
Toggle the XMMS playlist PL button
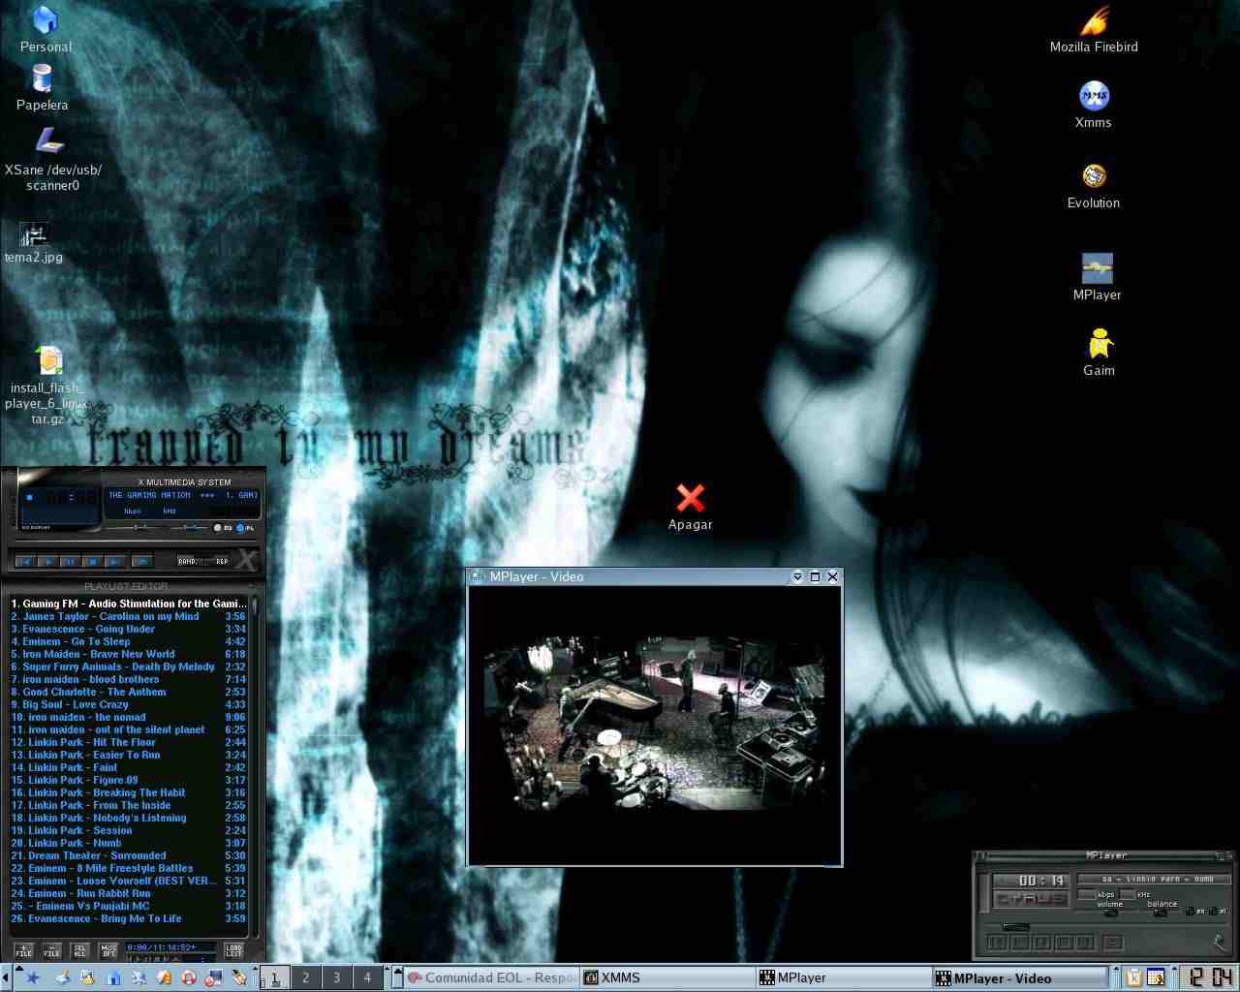[241, 528]
